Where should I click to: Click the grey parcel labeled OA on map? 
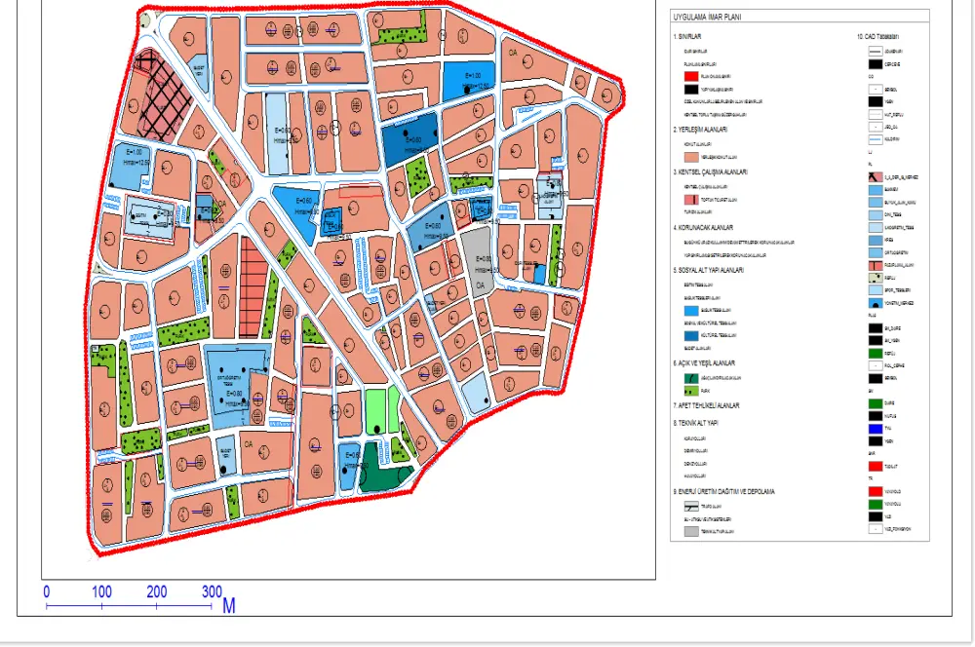pyautogui.click(x=477, y=262)
